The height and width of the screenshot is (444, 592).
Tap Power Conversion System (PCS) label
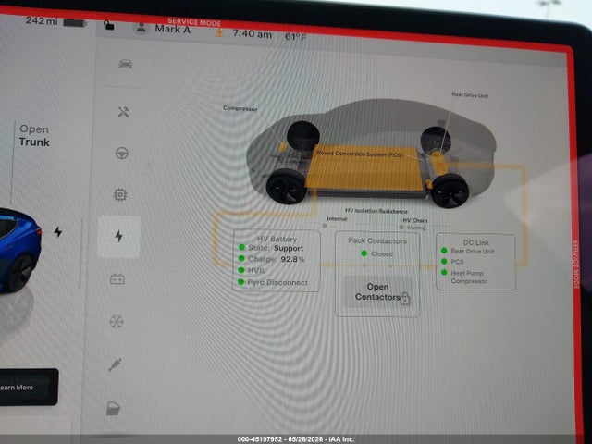360,154
